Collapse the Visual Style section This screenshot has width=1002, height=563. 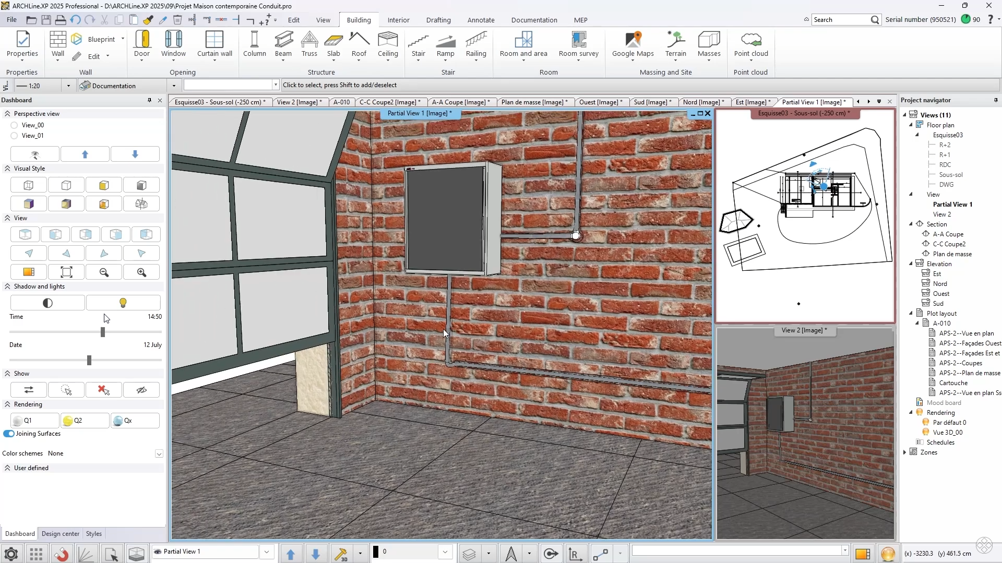tap(7, 169)
